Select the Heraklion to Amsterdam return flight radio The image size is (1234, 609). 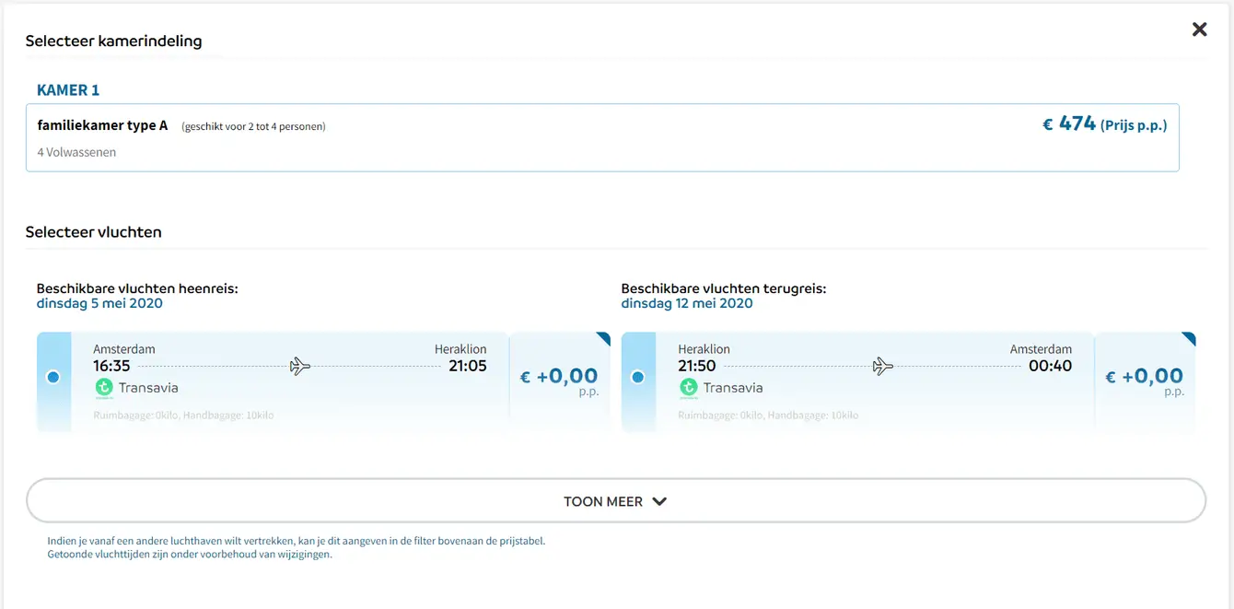638,377
